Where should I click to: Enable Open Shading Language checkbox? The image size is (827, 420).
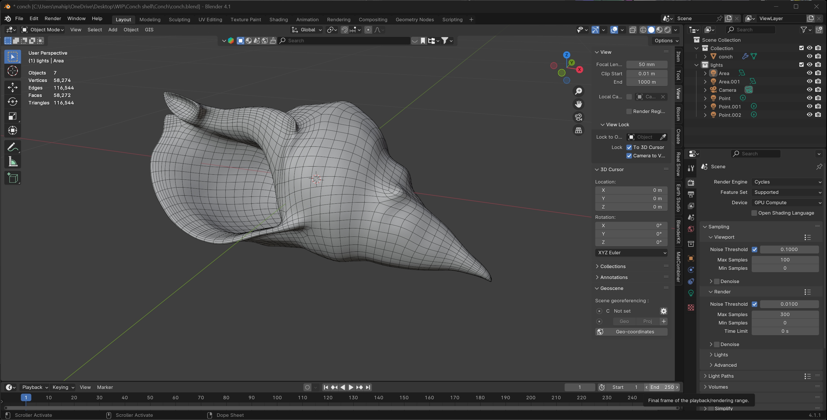click(x=754, y=213)
